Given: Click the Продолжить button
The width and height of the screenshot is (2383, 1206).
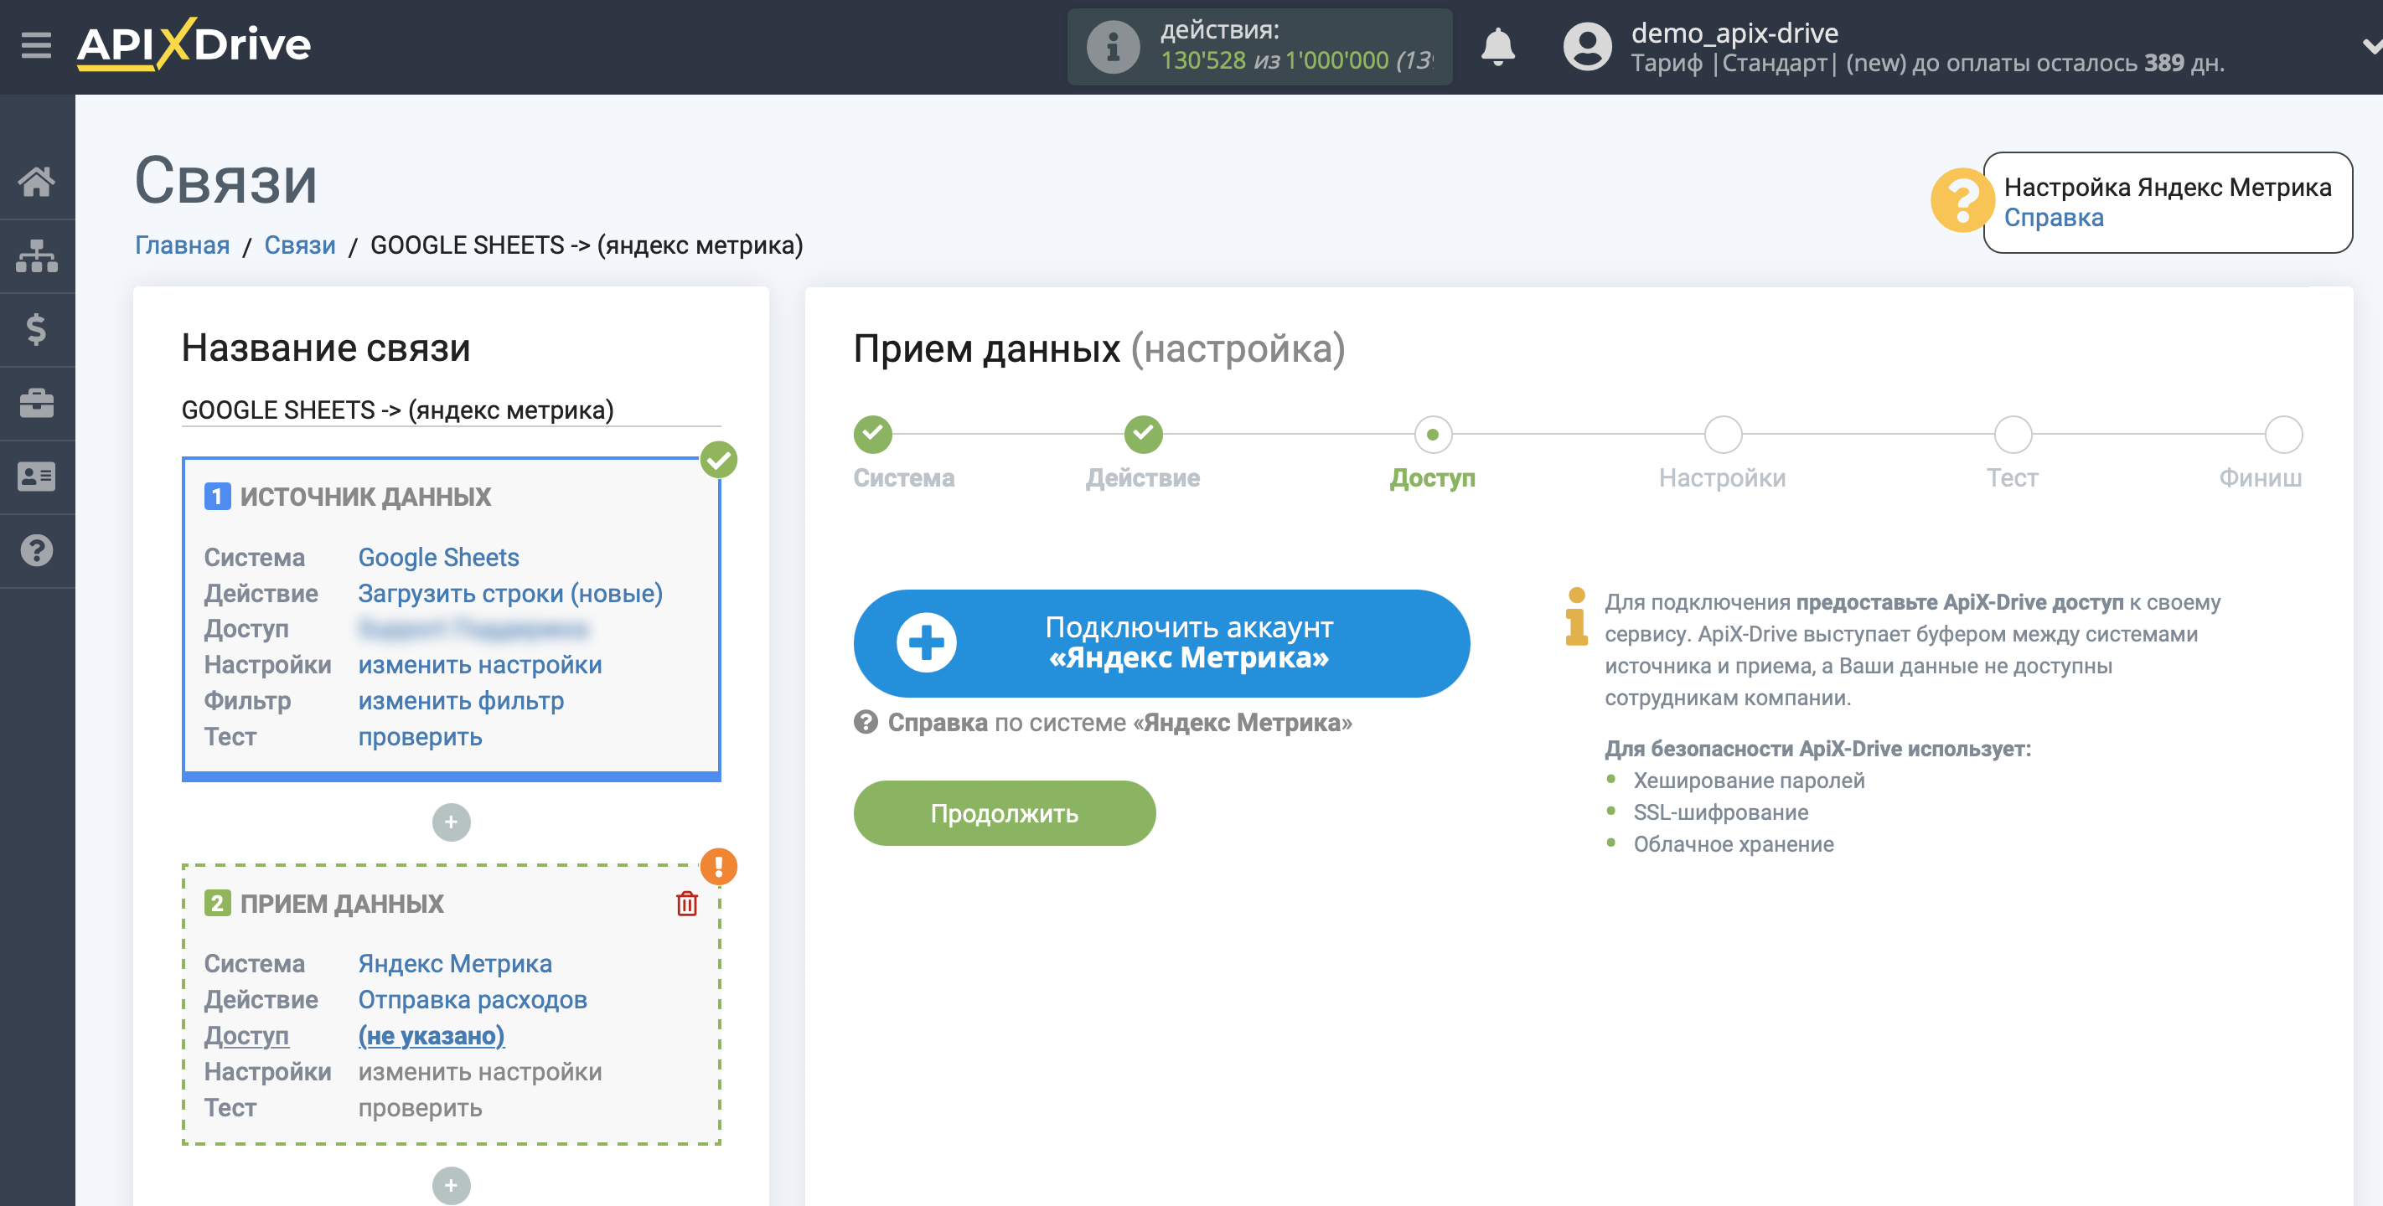Looking at the screenshot, I should click(x=1004, y=813).
